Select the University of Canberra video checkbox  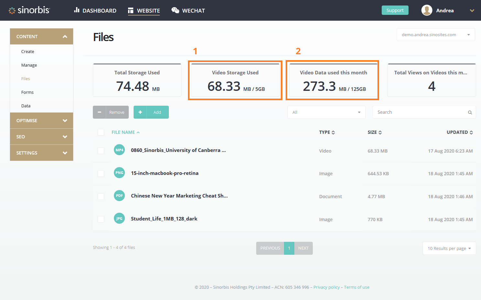(x=101, y=151)
